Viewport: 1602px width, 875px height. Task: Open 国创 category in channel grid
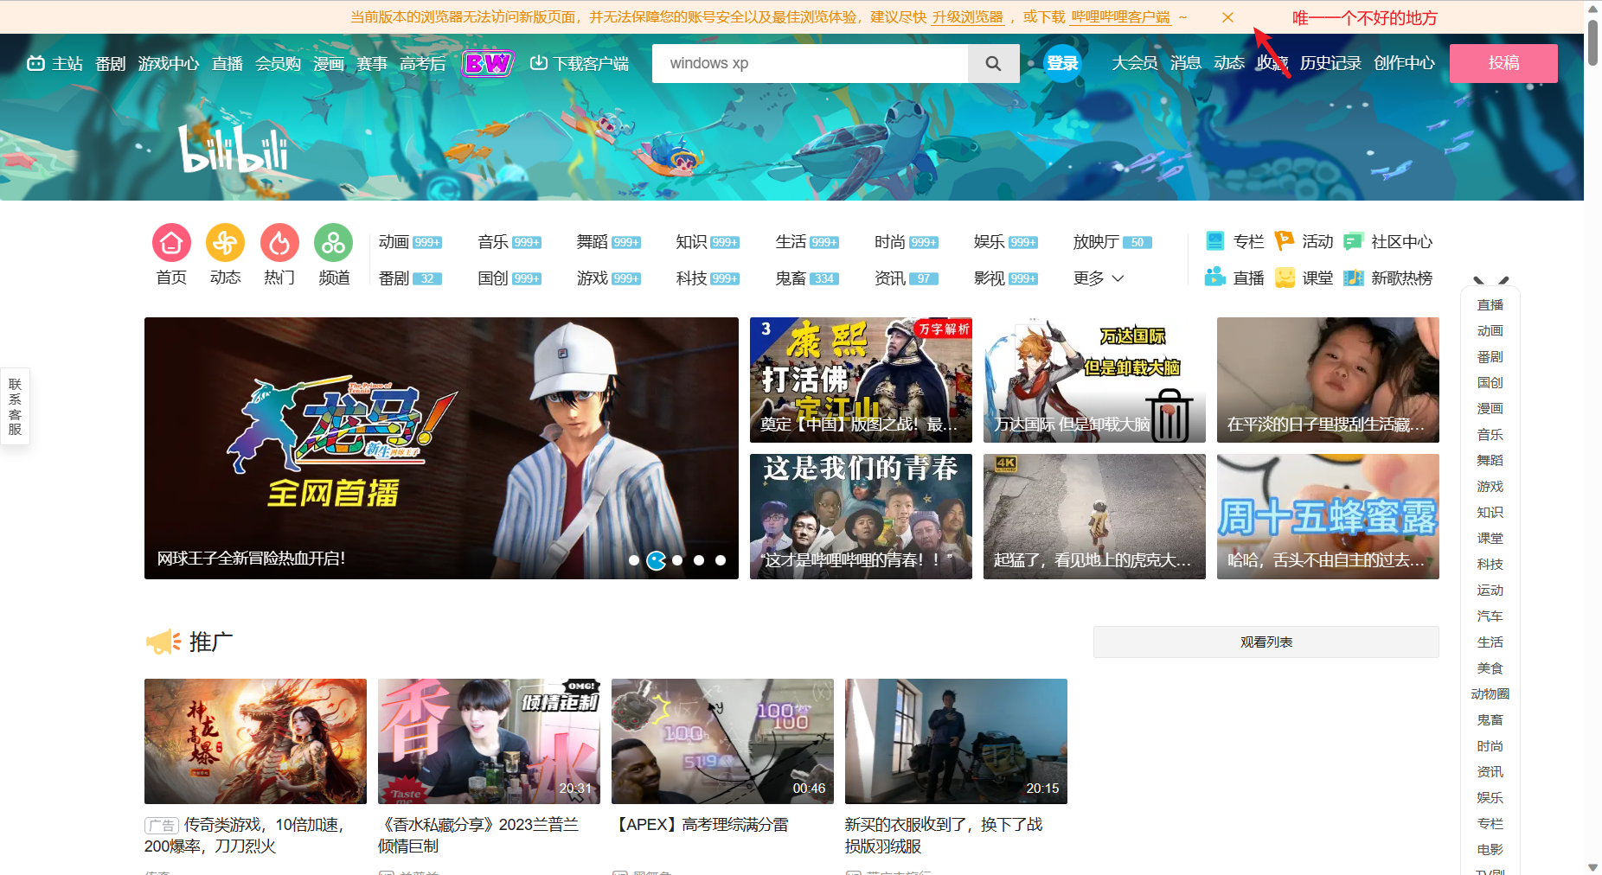pos(509,278)
